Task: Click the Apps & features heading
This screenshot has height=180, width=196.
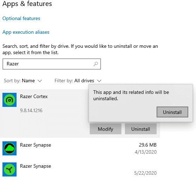Action: coord(27,4)
